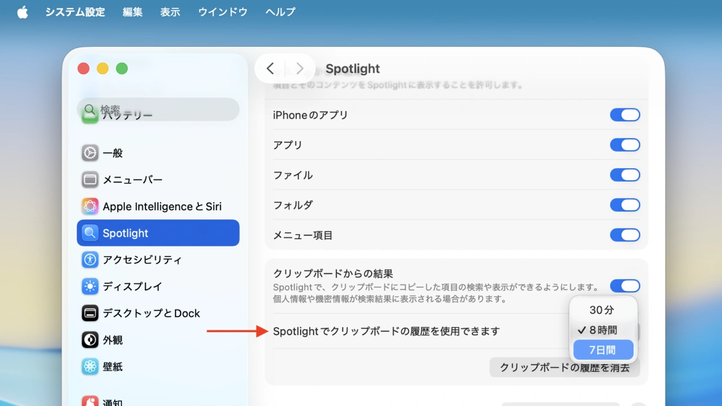The height and width of the screenshot is (406, 722).
Task: Turn off クリップボードからの結果 switch
Action: coord(624,285)
